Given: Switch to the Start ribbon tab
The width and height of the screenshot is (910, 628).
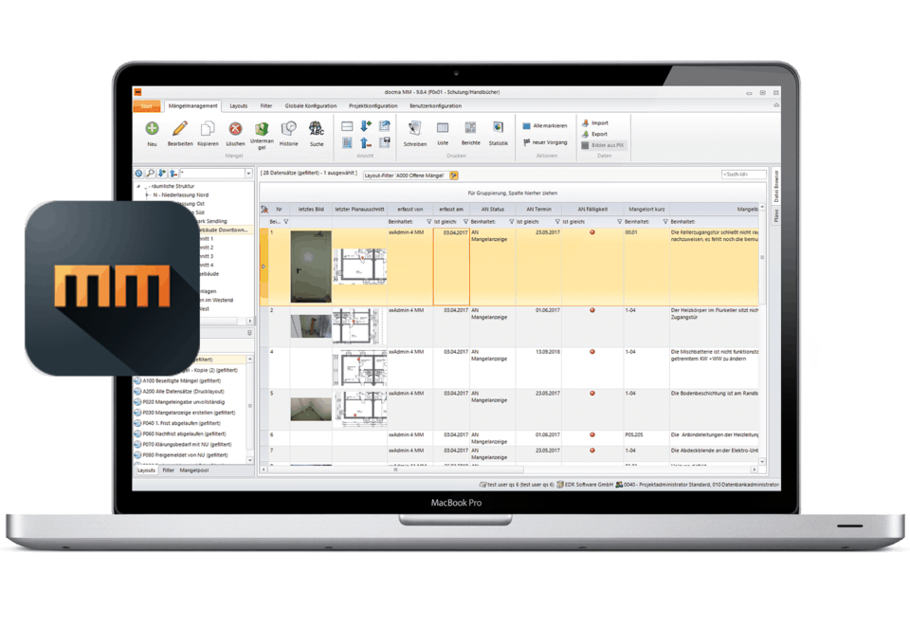Looking at the screenshot, I should tap(146, 106).
